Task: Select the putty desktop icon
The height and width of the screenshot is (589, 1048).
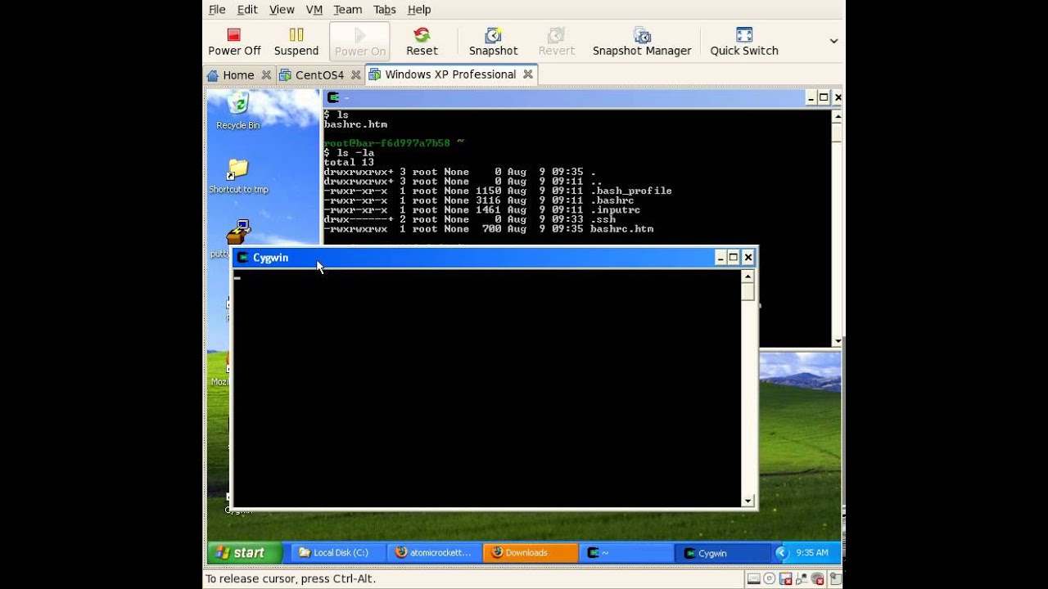Action: pos(237,232)
